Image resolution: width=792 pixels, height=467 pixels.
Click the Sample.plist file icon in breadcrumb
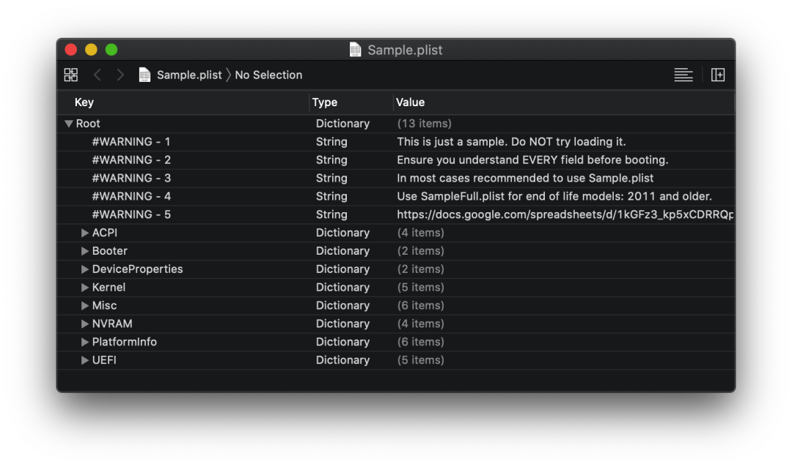point(144,75)
